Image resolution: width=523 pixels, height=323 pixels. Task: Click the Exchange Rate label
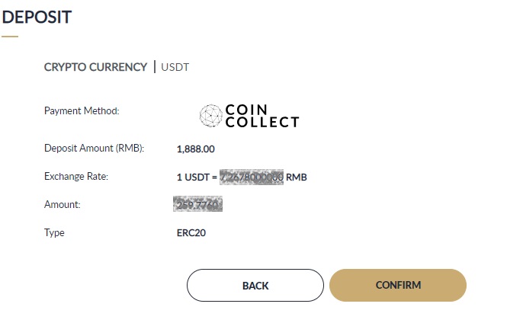76,177
